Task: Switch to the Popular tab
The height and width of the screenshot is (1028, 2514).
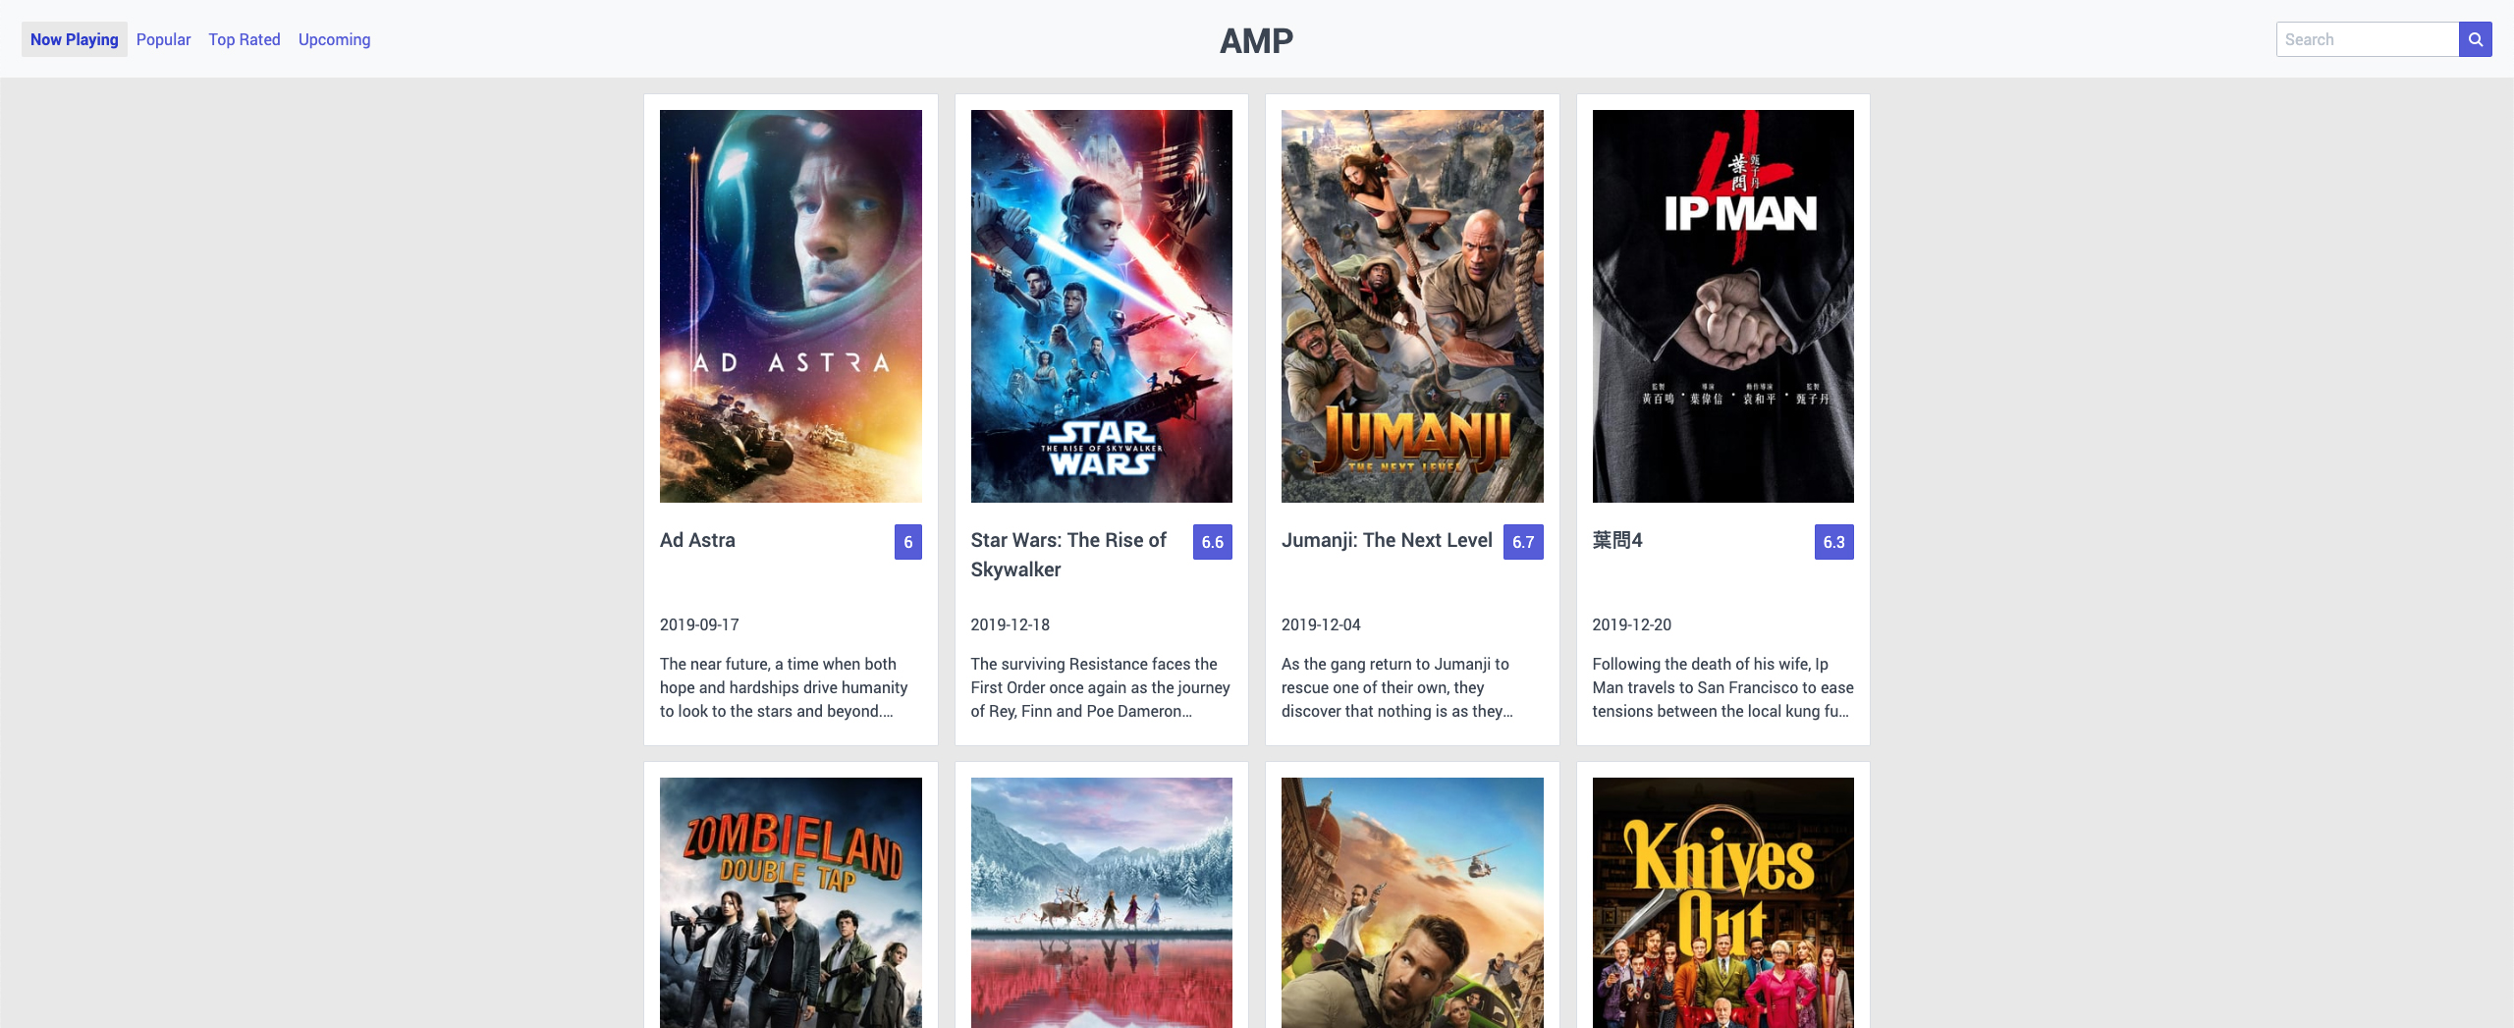Action: [163, 39]
